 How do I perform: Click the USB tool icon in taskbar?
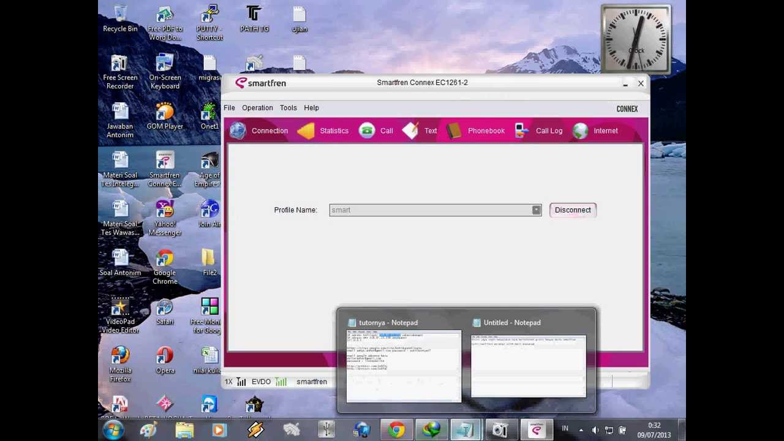(326, 430)
